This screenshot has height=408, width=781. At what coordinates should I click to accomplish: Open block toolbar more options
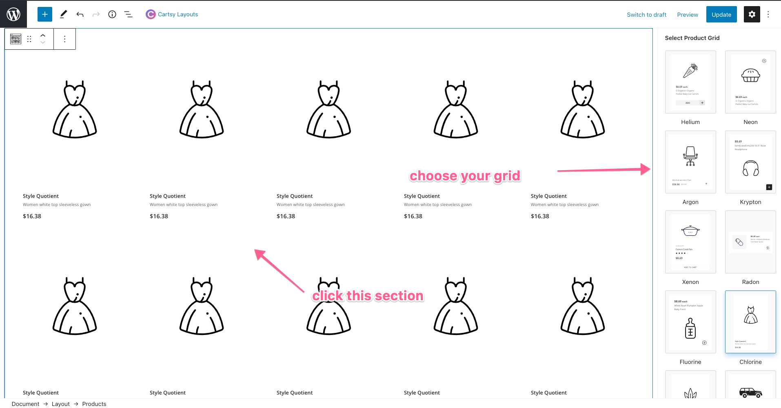tap(64, 39)
